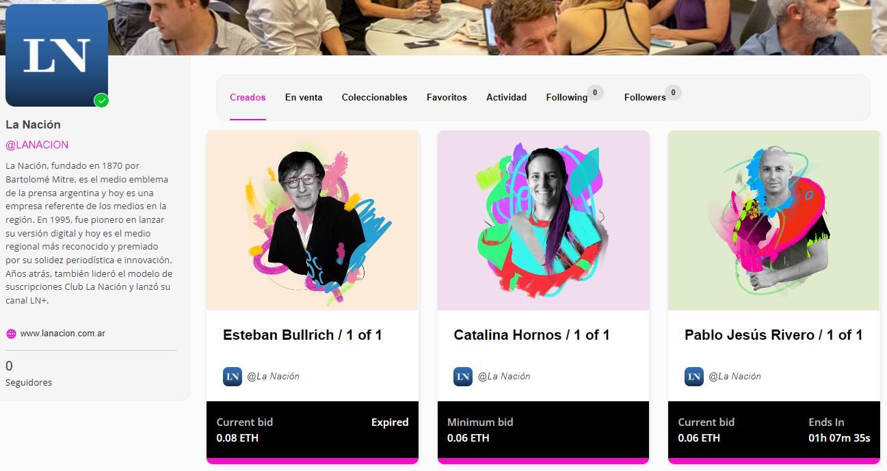The width and height of the screenshot is (887, 471).
Task: Switch to the Creados tab
Action: pyautogui.click(x=248, y=97)
